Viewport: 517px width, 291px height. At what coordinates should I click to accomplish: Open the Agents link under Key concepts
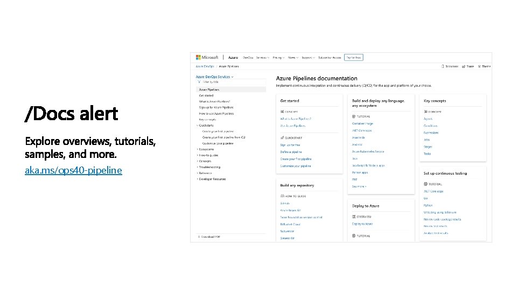pos(428,119)
